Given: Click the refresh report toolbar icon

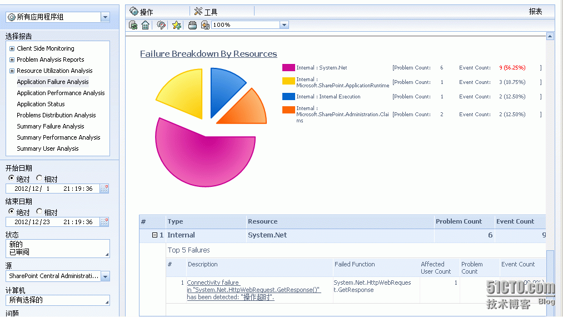Looking at the screenshot, I should pos(133,25).
